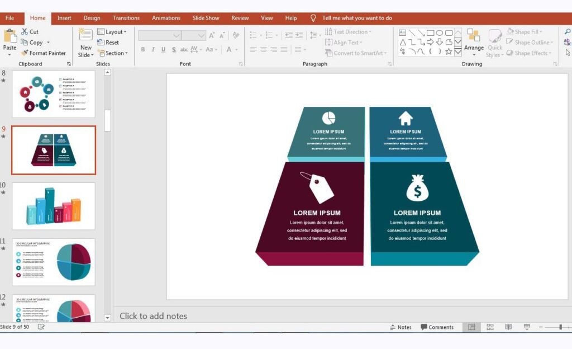Click the numbered list icon
The image size is (572, 349).
(x=269, y=35)
